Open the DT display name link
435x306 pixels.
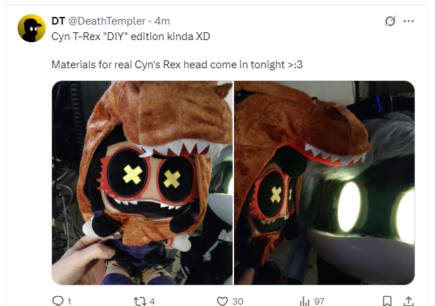(x=58, y=21)
